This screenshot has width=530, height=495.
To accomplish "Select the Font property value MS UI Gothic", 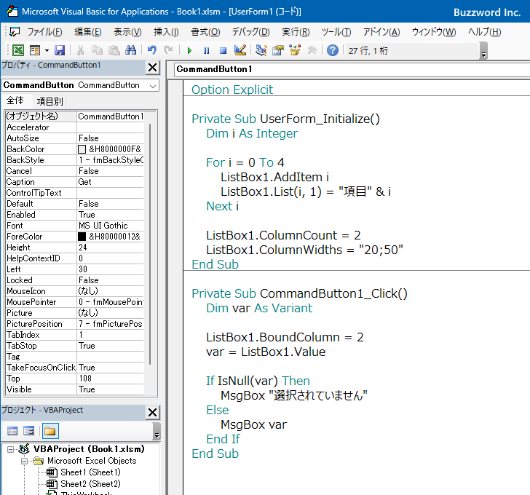I will point(110,226).
